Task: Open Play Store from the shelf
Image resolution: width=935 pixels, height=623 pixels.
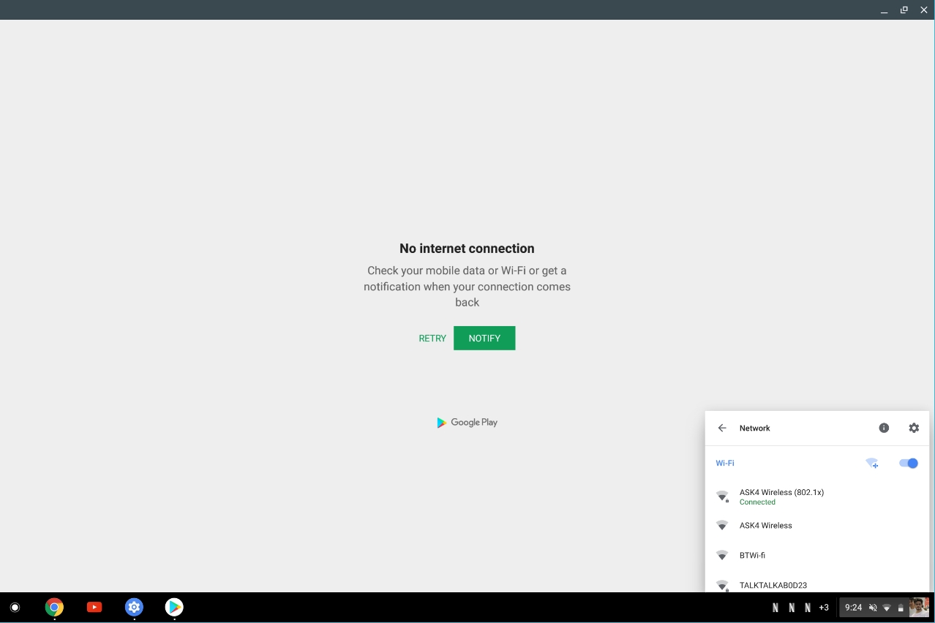Action: 174,608
